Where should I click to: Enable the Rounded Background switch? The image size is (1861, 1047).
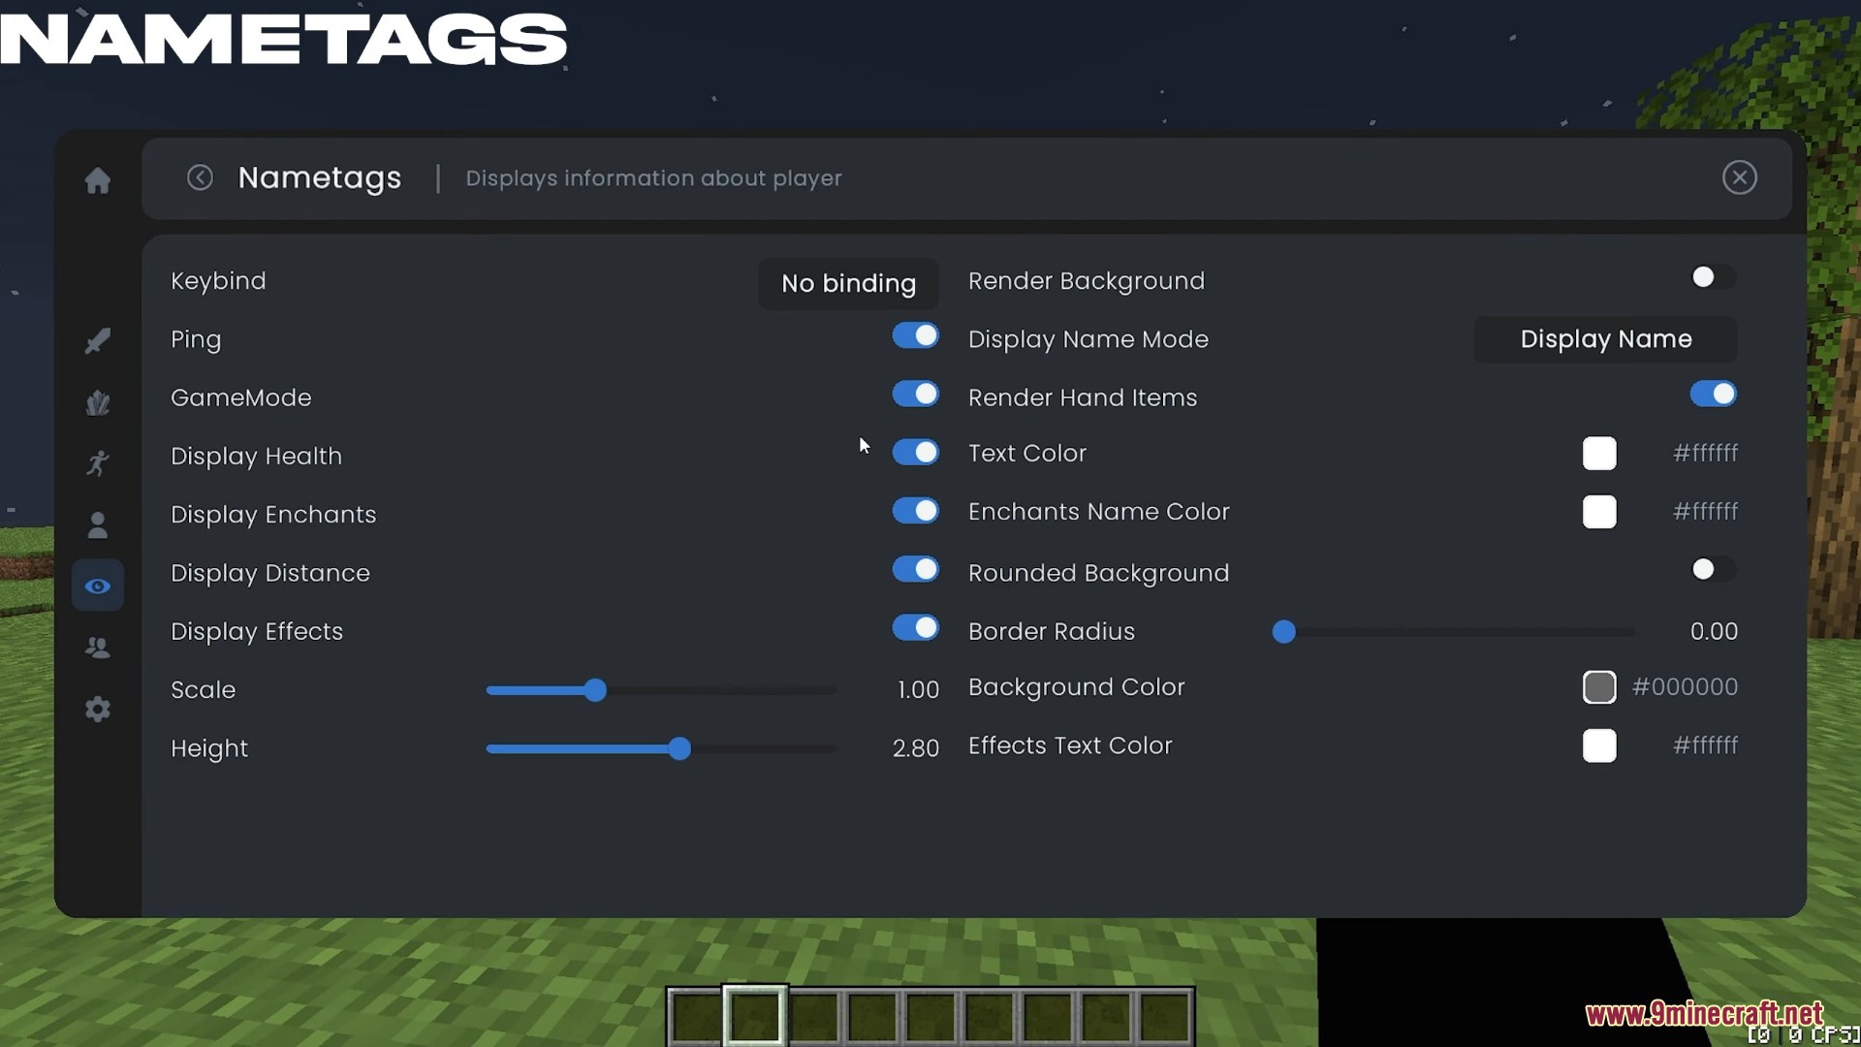click(x=1714, y=569)
